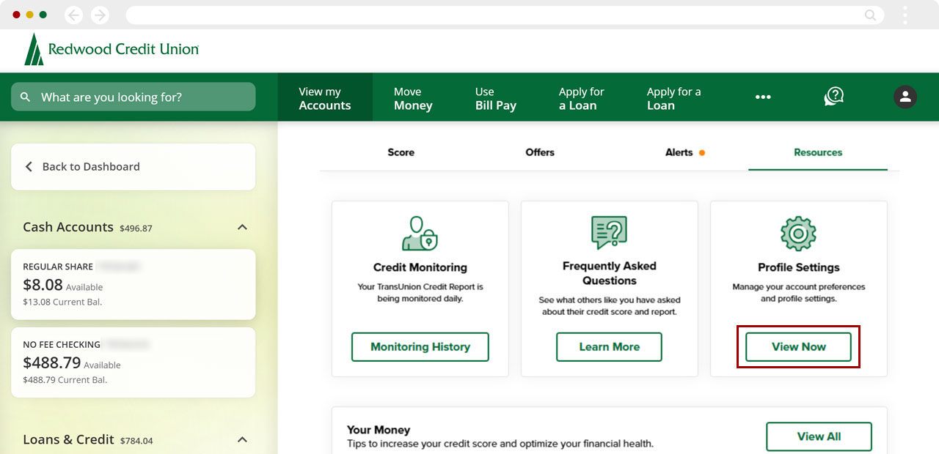The width and height of the screenshot is (939, 454).
Task: Click the 'What are you looking for?' search box
Action: pyautogui.click(x=132, y=96)
